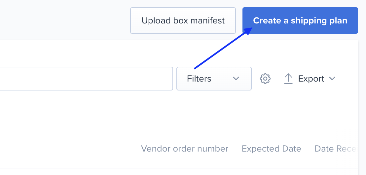
Task: Click the chevron inside the Filters box
Action: click(x=236, y=79)
